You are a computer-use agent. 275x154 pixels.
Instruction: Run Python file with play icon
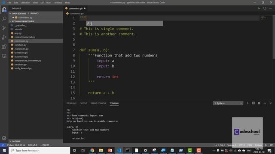point(259,9)
